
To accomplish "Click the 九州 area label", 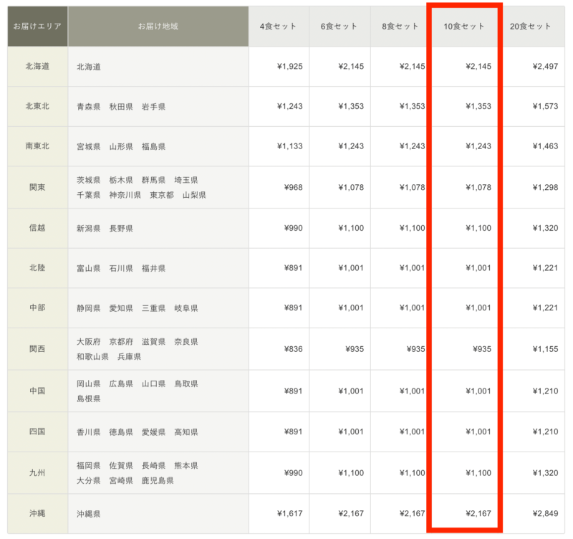I will 37,473.
